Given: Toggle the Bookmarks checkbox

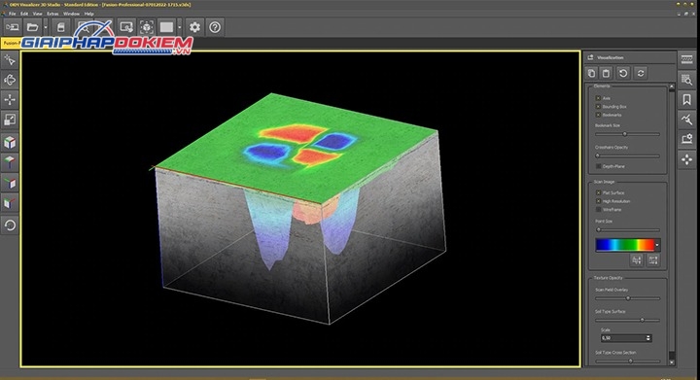Looking at the screenshot, I should [x=598, y=115].
